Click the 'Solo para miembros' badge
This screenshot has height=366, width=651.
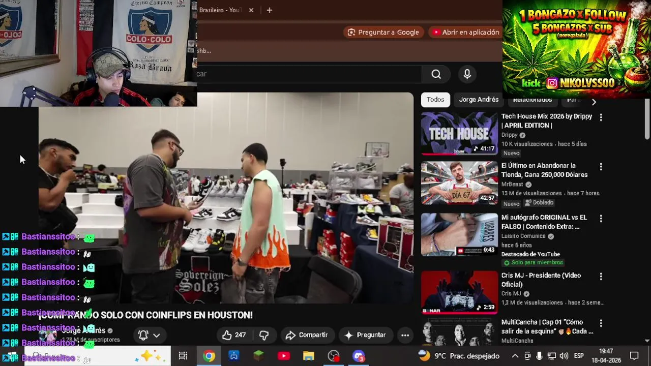click(x=532, y=263)
